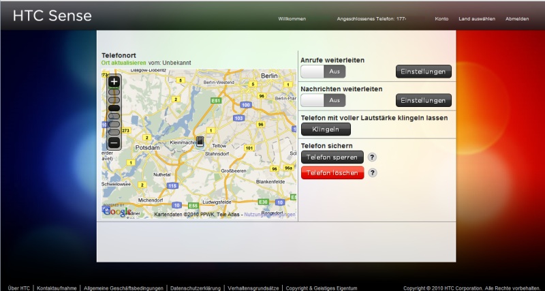Open help icon next to Telefon löschen
The height and width of the screenshot is (291, 545).
(373, 172)
